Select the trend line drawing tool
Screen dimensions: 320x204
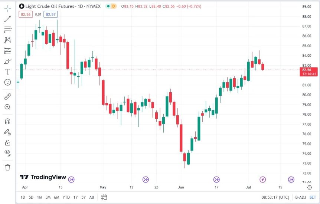7,19
